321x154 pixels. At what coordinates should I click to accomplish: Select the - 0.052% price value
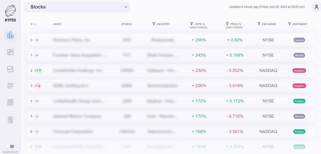coord(235,71)
